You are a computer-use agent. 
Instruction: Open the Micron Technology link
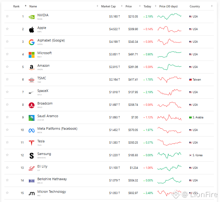pyautogui.click(x=52, y=192)
